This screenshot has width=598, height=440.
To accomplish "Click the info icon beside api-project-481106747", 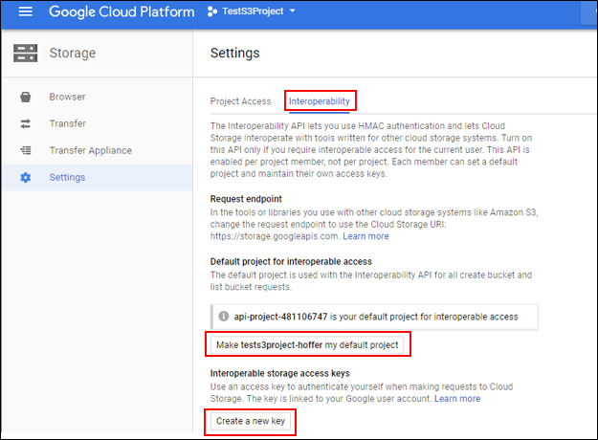I will coord(224,317).
